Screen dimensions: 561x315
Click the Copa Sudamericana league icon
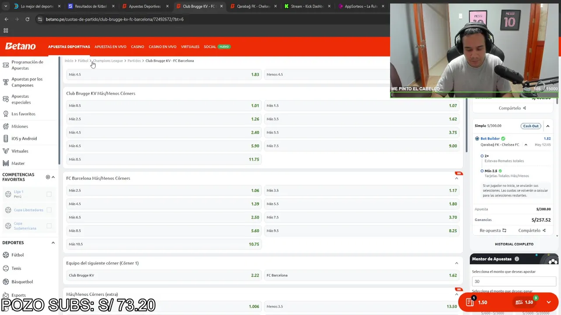[8, 226]
